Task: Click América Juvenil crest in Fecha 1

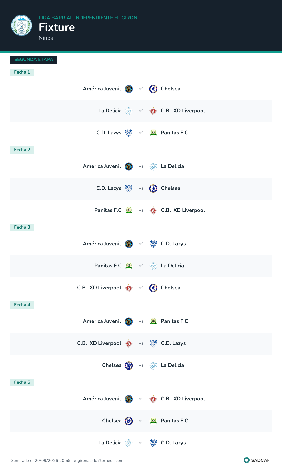Action: pyautogui.click(x=129, y=89)
